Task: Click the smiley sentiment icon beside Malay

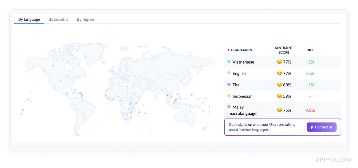Action: [x=279, y=110]
